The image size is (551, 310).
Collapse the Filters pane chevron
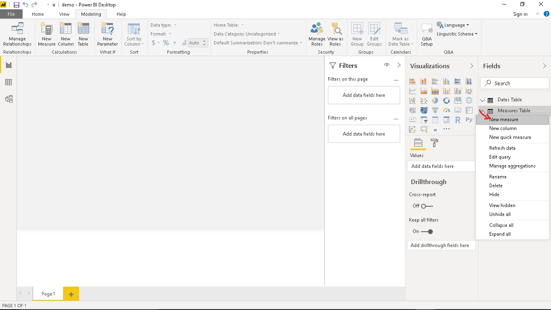(399, 65)
